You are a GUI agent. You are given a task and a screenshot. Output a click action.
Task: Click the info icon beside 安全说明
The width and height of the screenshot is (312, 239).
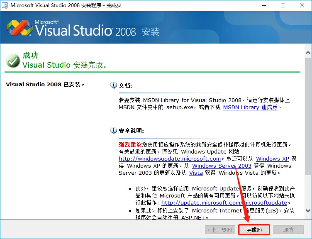tap(113, 131)
